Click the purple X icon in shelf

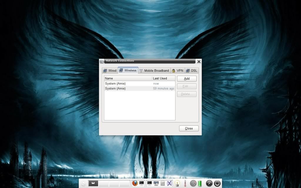point(169,183)
